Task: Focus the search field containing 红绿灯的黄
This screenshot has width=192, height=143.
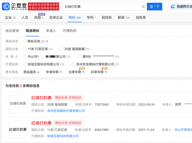Action: coord(105,7)
